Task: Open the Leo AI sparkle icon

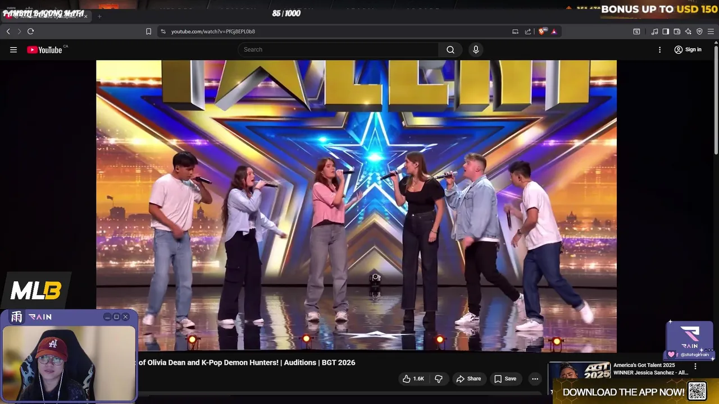Action: click(688, 31)
